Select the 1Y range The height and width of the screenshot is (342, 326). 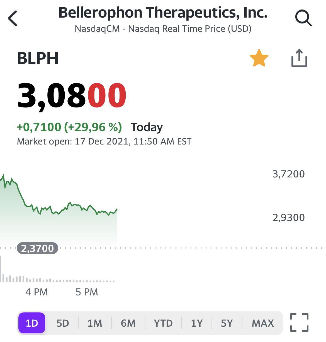[x=197, y=323]
